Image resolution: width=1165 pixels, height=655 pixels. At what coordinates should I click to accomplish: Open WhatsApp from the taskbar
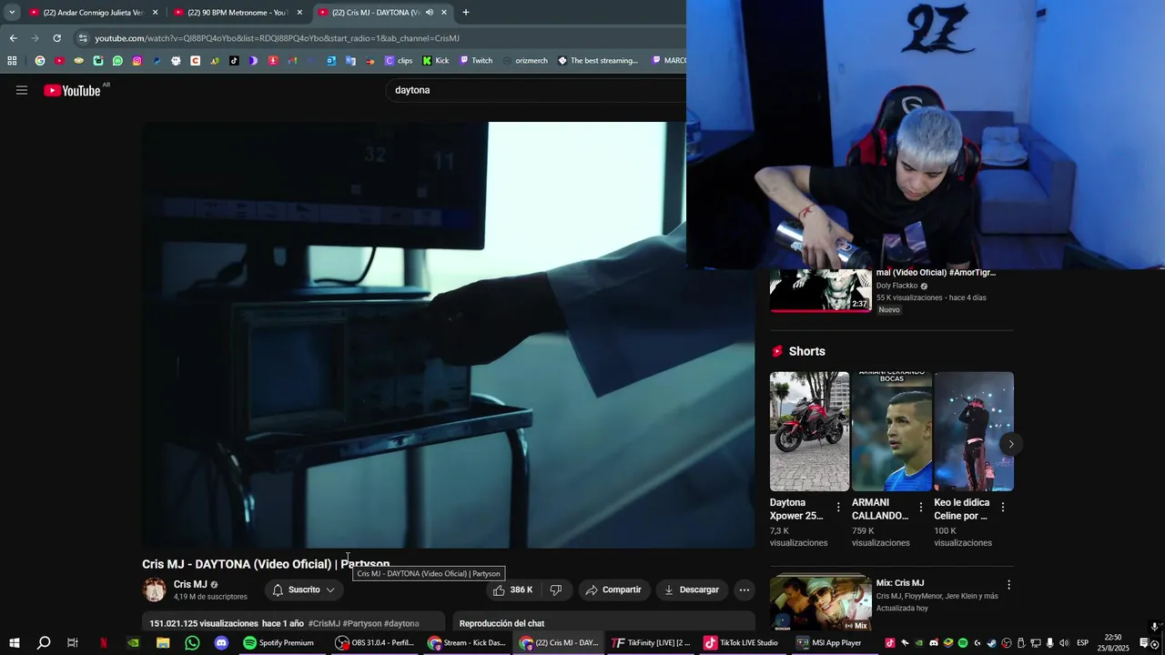[192, 643]
